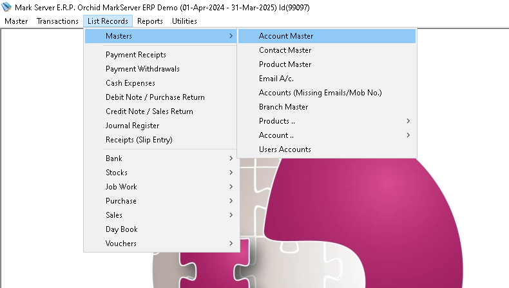Open Debit Note / Purchase Return list
Image resolution: width=509 pixels, height=288 pixels.
[160, 97]
